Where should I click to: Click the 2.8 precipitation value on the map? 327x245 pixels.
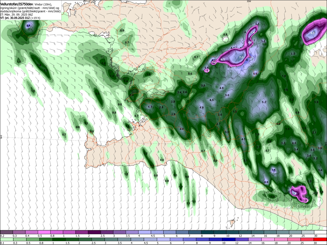[x=161, y=107]
